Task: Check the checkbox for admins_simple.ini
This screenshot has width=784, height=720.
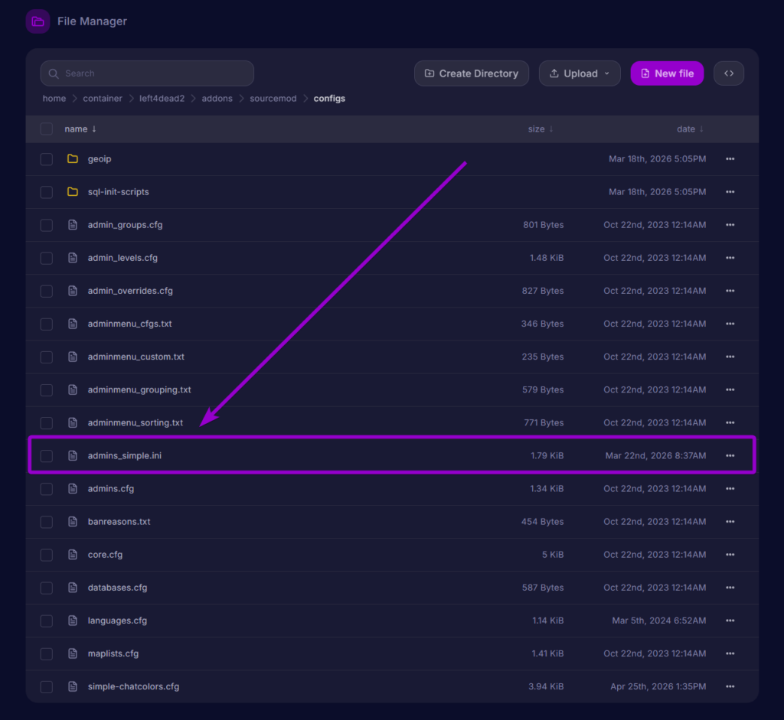Action: pyautogui.click(x=46, y=455)
